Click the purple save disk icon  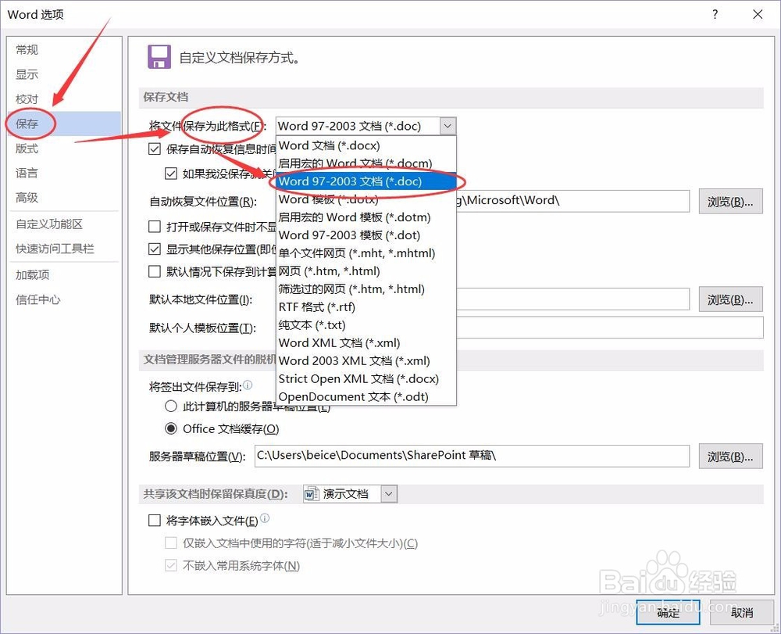pyautogui.click(x=159, y=57)
